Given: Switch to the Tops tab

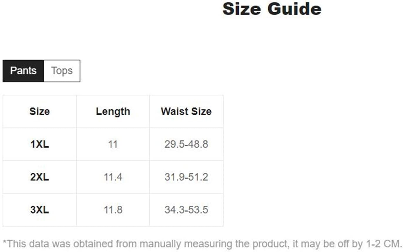Looking at the screenshot, I should tap(62, 71).
